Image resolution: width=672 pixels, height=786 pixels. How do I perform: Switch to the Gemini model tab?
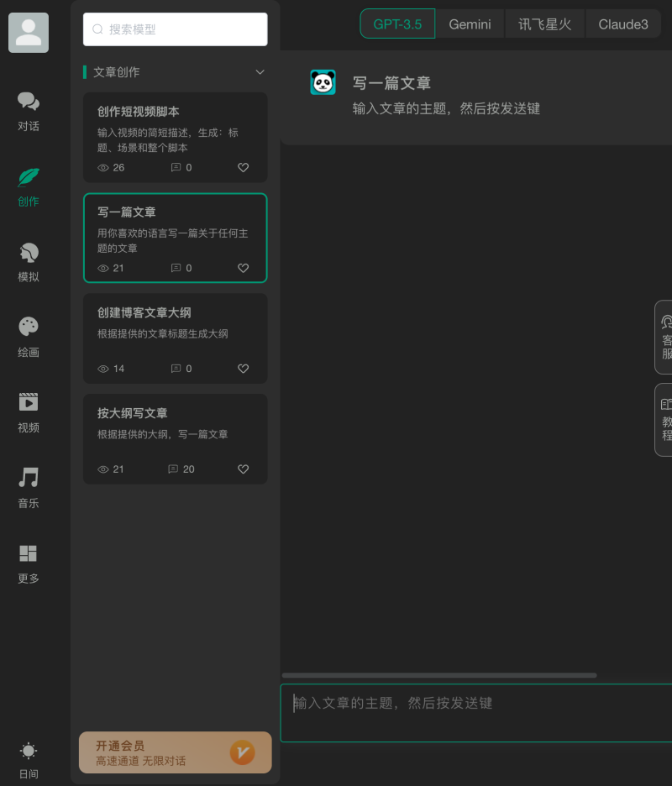click(470, 24)
